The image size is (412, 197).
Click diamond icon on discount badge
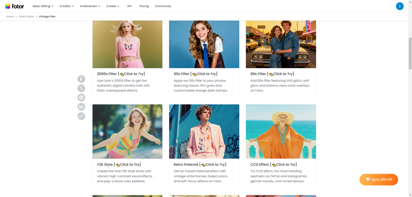click(368, 180)
